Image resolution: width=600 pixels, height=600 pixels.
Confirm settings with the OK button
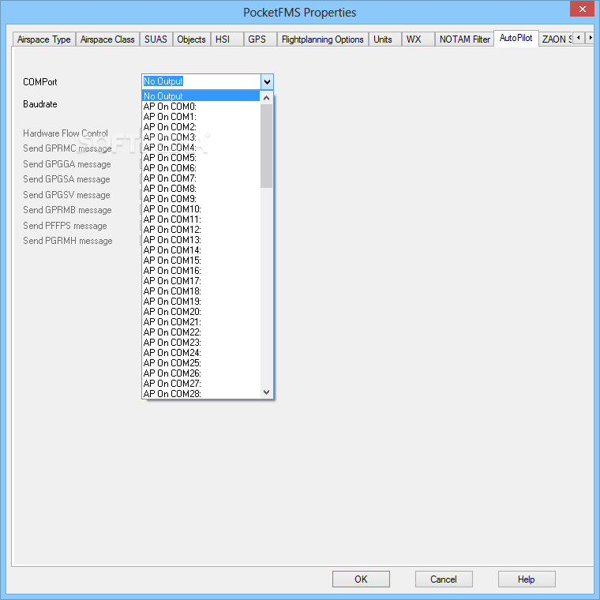click(x=361, y=579)
